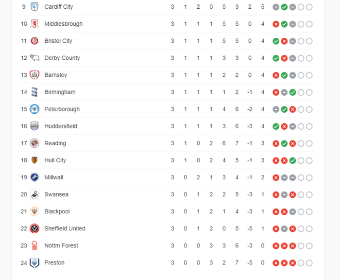
Task: Click Preston's first red loss indicator
Action: coord(276,263)
